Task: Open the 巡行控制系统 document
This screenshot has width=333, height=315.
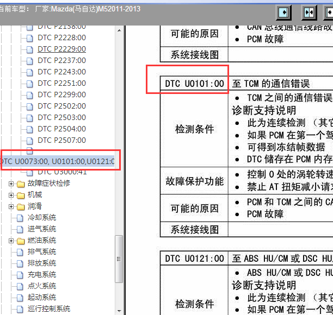Action: point(49,309)
